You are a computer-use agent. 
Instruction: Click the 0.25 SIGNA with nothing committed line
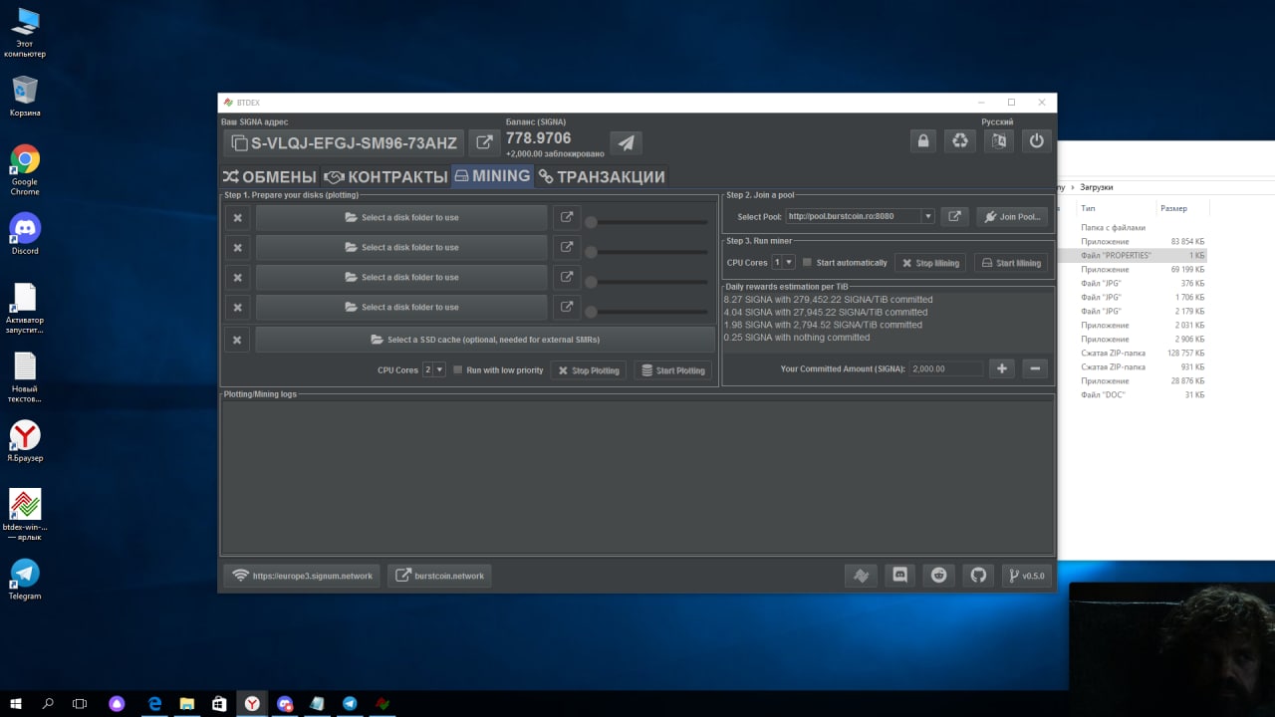797,338
